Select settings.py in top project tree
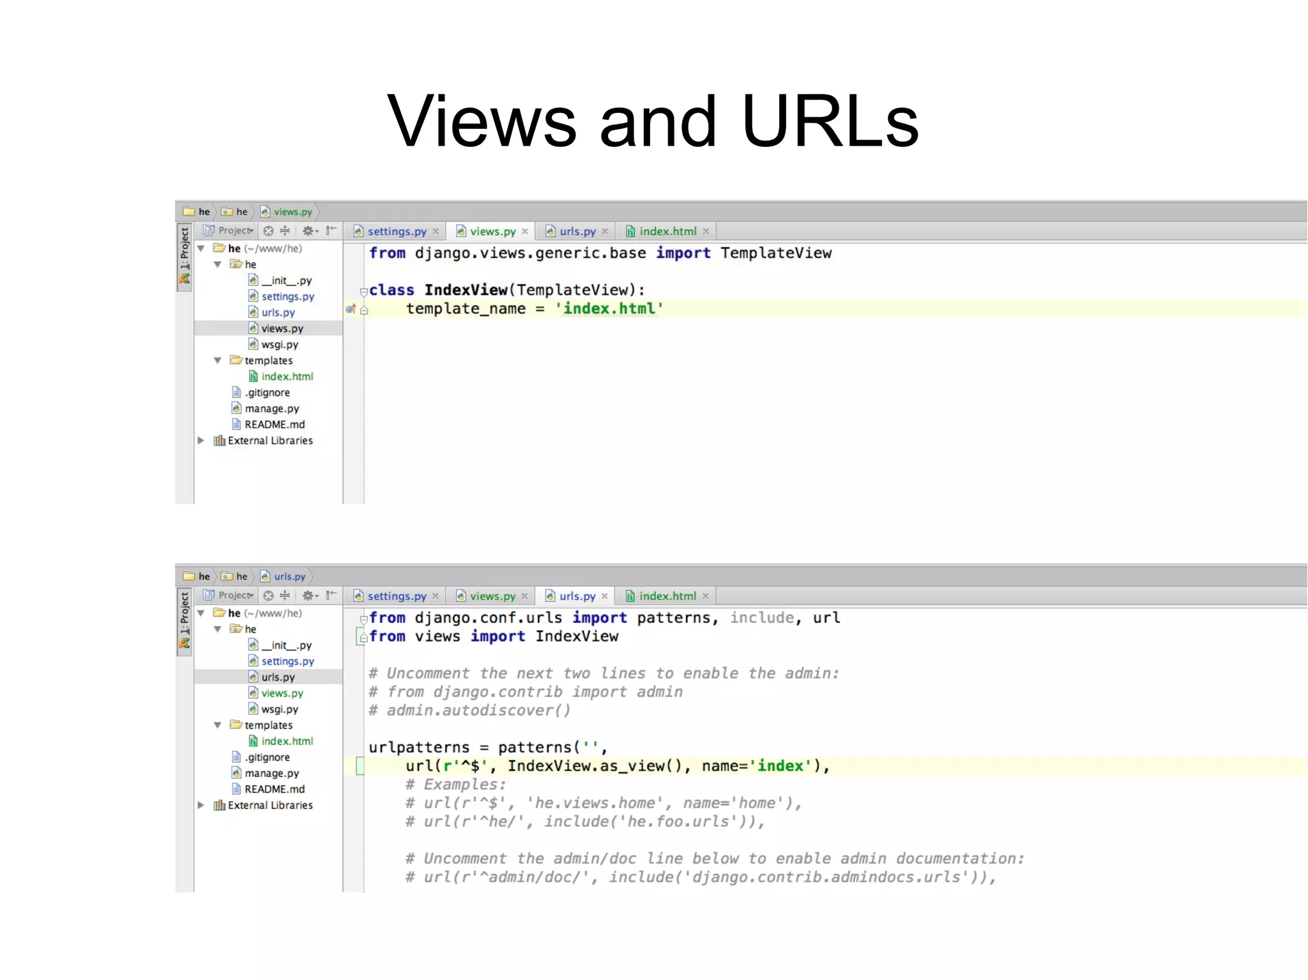Image resolution: width=1308 pixels, height=980 pixels. (x=281, y=296)
